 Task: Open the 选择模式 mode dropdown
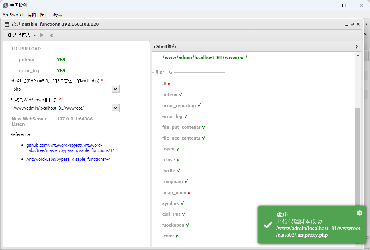[x=22, y=35]
